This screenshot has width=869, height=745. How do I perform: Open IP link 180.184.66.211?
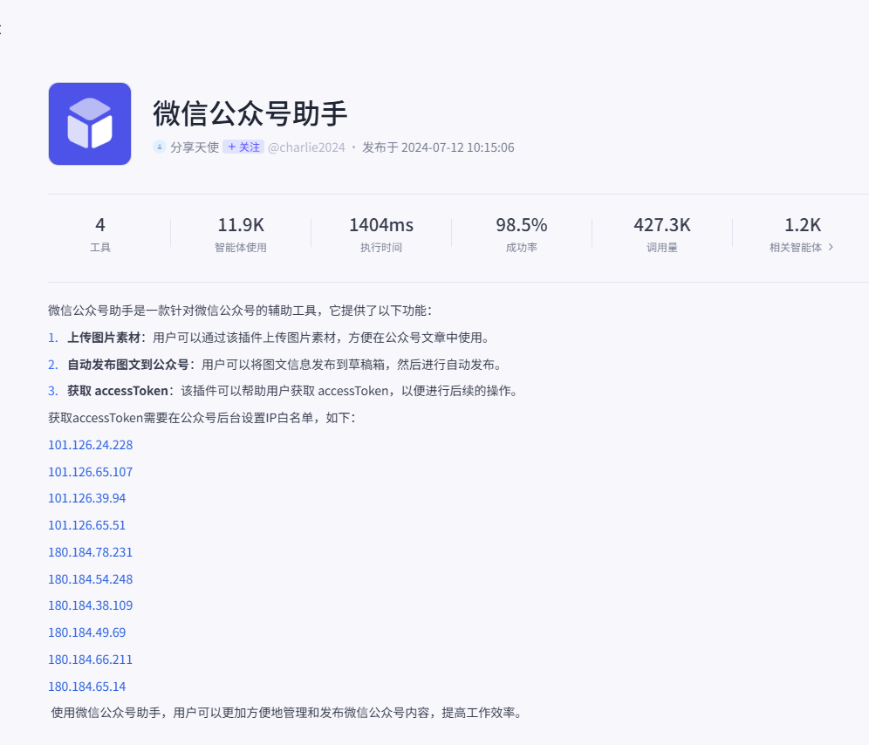click(91, 660)
